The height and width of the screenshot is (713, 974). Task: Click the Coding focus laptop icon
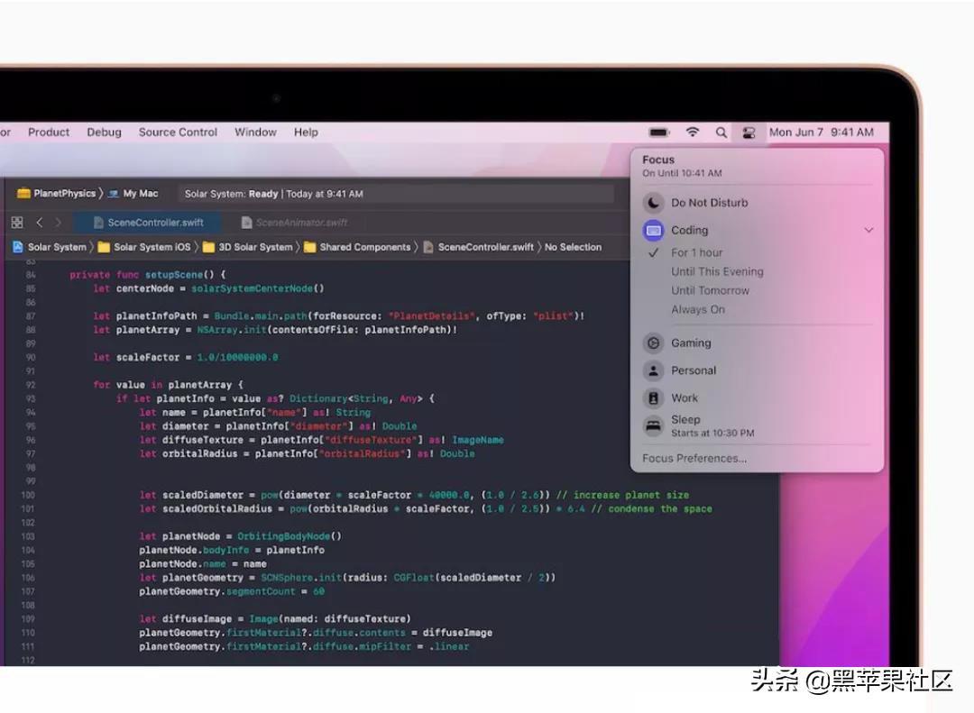[x=653, y=231]
